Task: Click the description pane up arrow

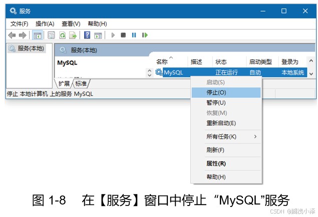Action: click(149, 70)
